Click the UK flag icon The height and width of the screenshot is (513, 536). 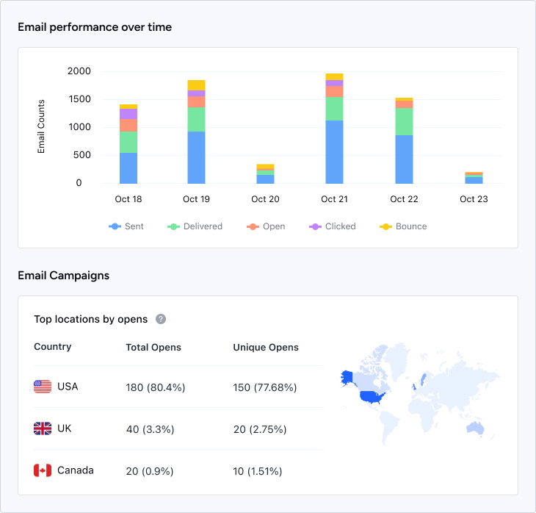point(43,428)
